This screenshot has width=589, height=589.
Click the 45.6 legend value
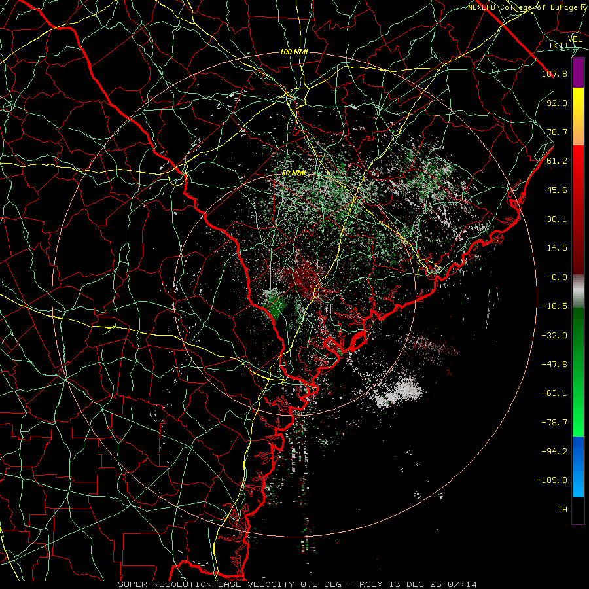(x=557, y=190)
